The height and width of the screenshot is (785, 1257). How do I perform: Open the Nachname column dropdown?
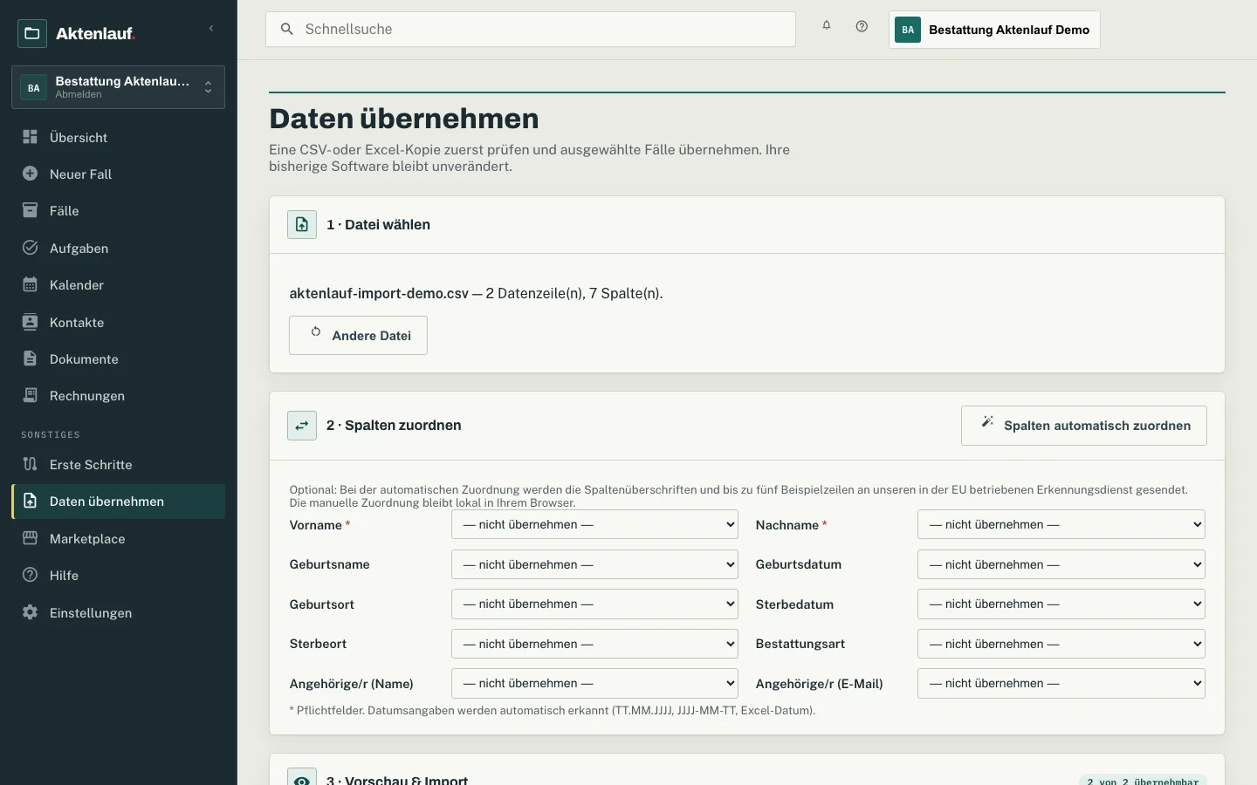click(1061, 524)
